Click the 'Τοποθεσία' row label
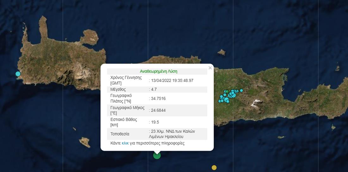The width and height of the screenshot is (348, 172). pyautogui.click(x=120, y=134)
